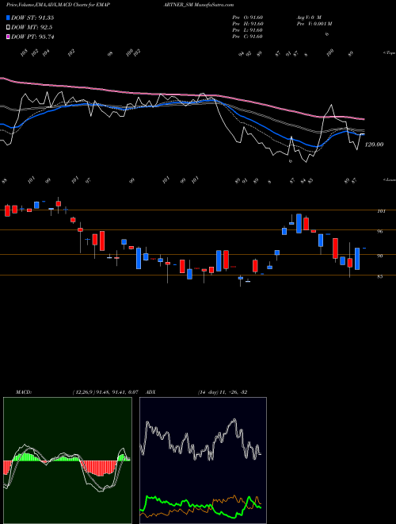Image resolution: width=396 pixels, height=524 pixels.
Task: Click the 'Pre C: 91.60' value
Action: (x=248, y=37)
